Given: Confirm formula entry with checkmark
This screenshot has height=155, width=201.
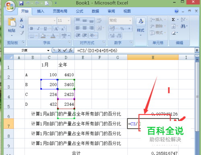Looking at the screenshot, I should coord(65,50).
